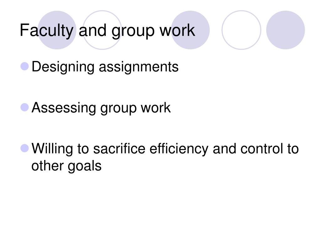Click the bullet dot before 'Assessing group work'
The height and width of the screenshot is (240, 321).
click(x=24, y=107)
